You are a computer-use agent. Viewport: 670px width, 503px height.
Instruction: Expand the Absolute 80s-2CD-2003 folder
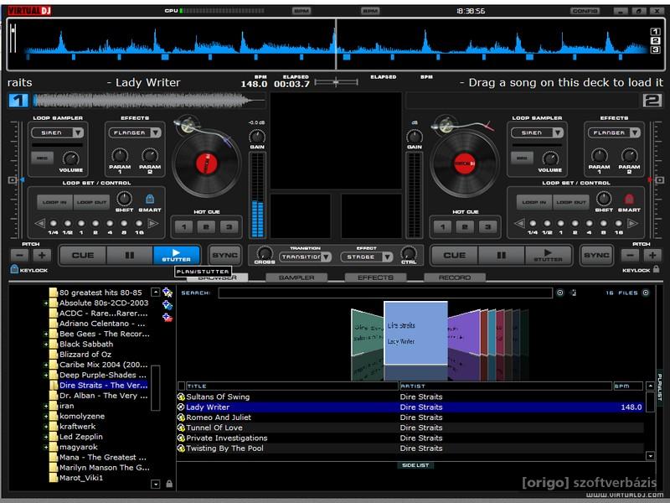click(46, 303)
